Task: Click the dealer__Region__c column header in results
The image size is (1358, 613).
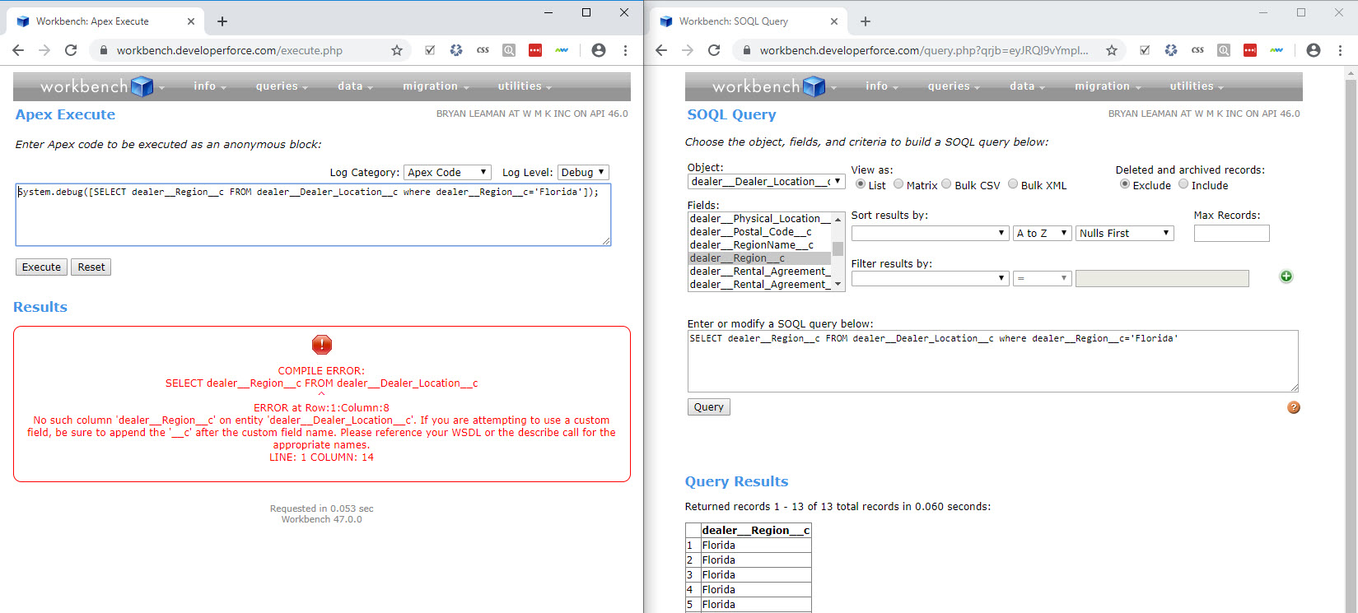Action: (756, 531)
